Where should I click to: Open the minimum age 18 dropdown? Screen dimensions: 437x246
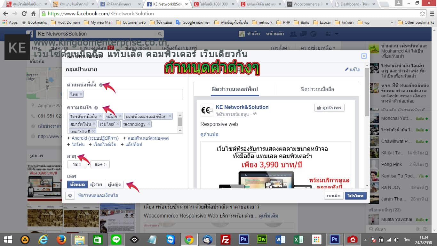[x=77, y=164]
